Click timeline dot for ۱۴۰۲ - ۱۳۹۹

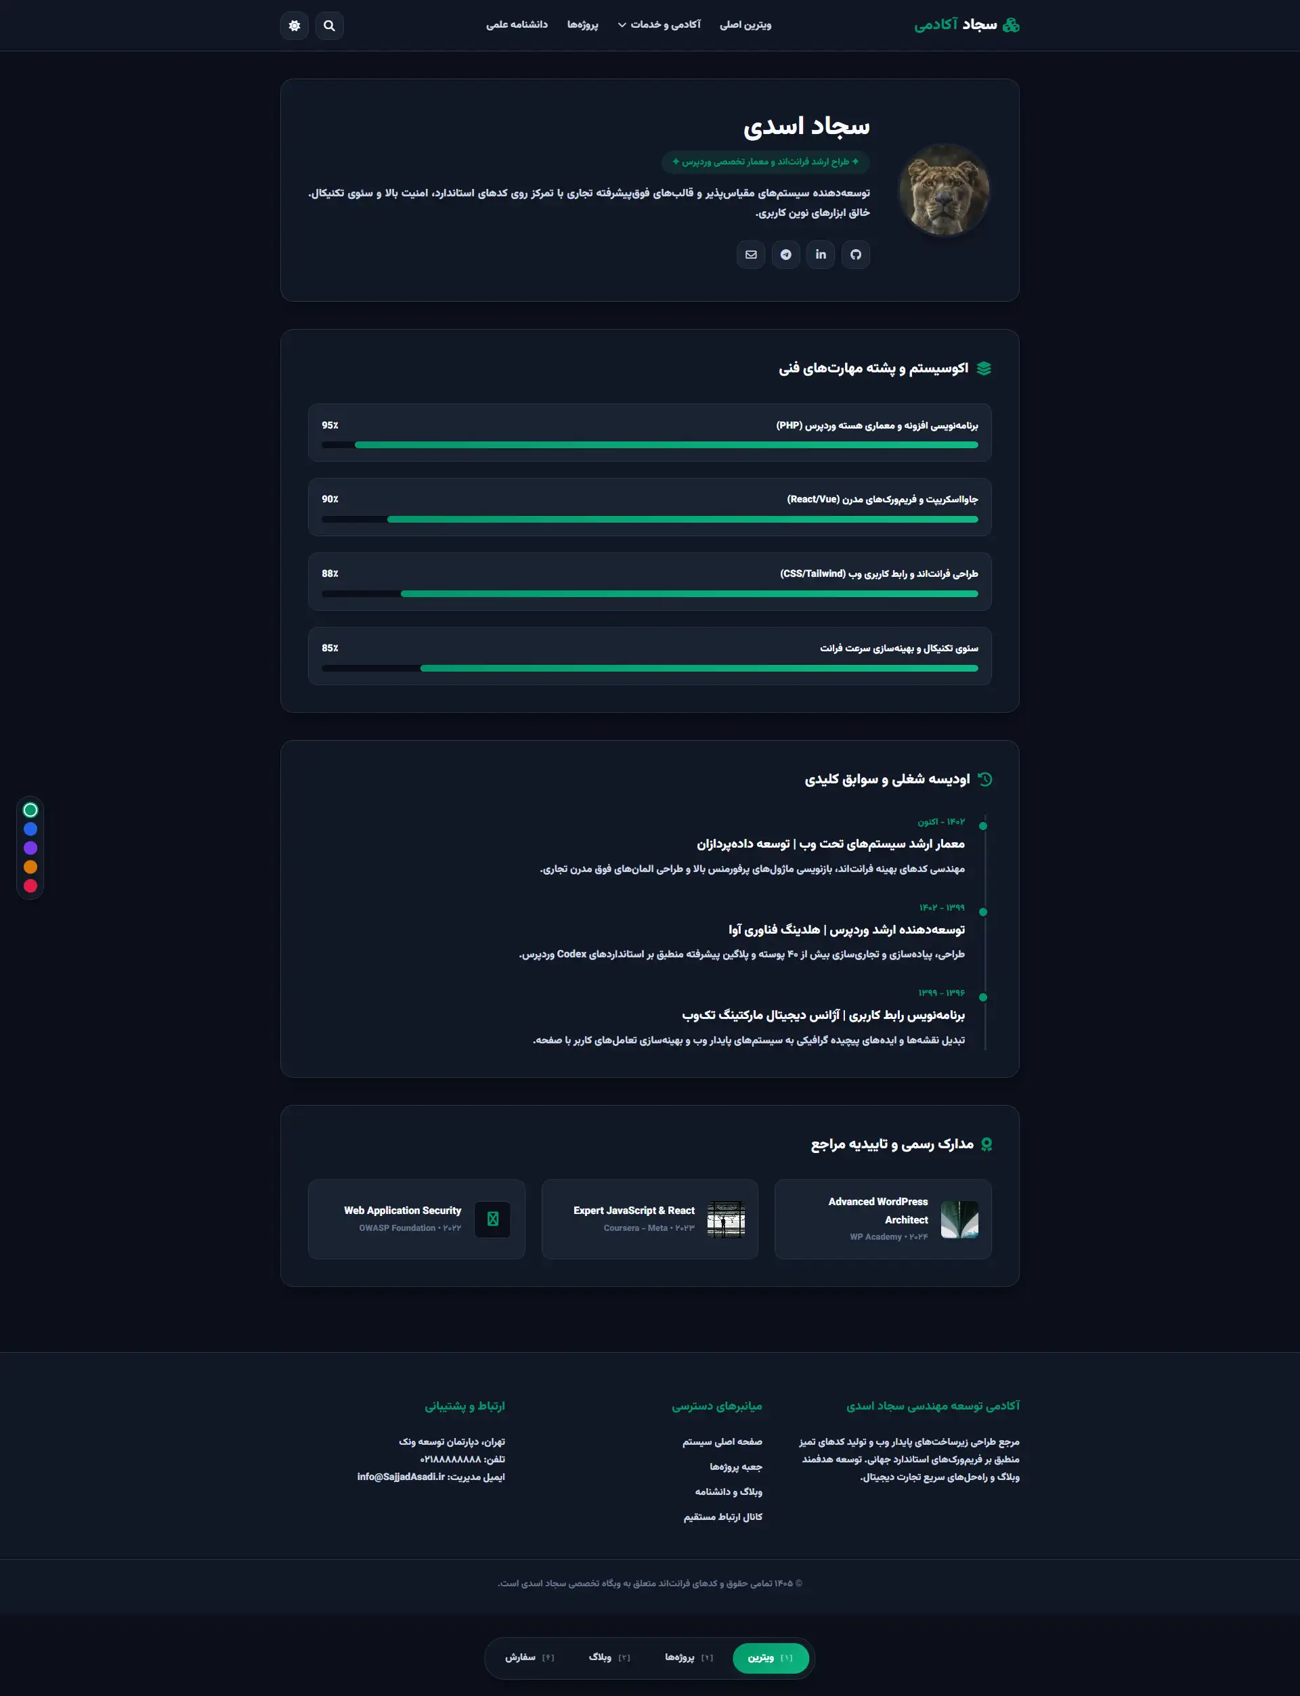pos(982,912)
